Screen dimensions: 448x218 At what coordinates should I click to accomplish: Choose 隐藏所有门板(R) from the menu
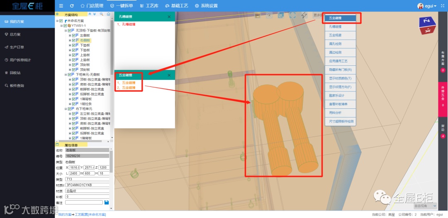pyautogui.click(x=340, y=69)
